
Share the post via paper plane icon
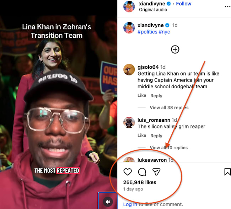point(156,172)
